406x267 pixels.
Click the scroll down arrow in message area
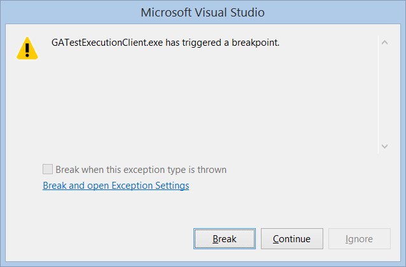[x=384, y=146]
